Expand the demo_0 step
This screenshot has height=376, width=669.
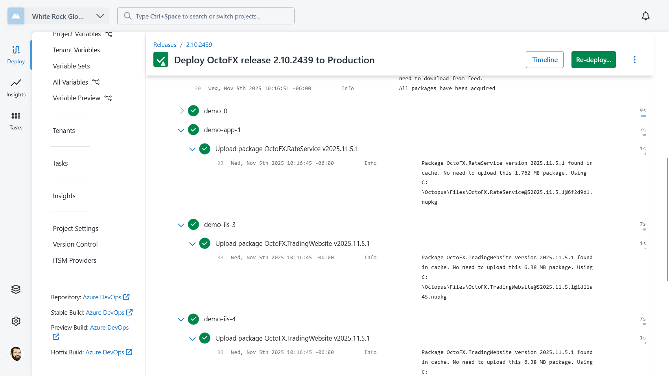point(182,111)
